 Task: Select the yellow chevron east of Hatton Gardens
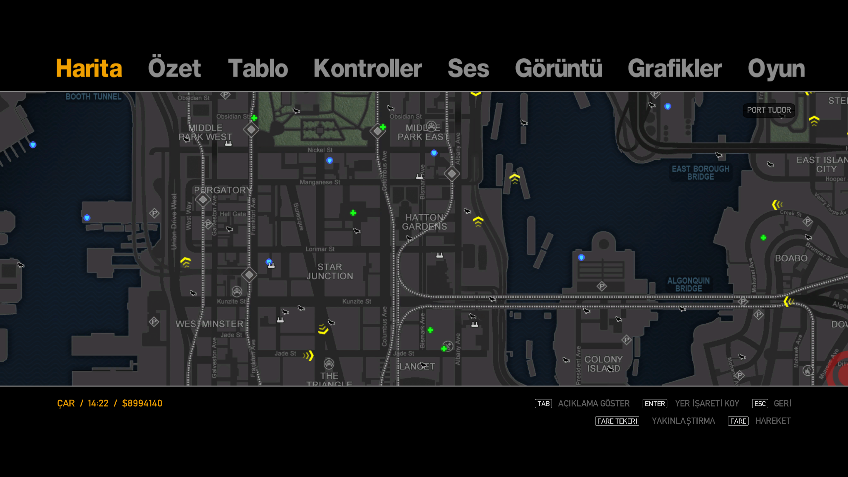(478, 221)
